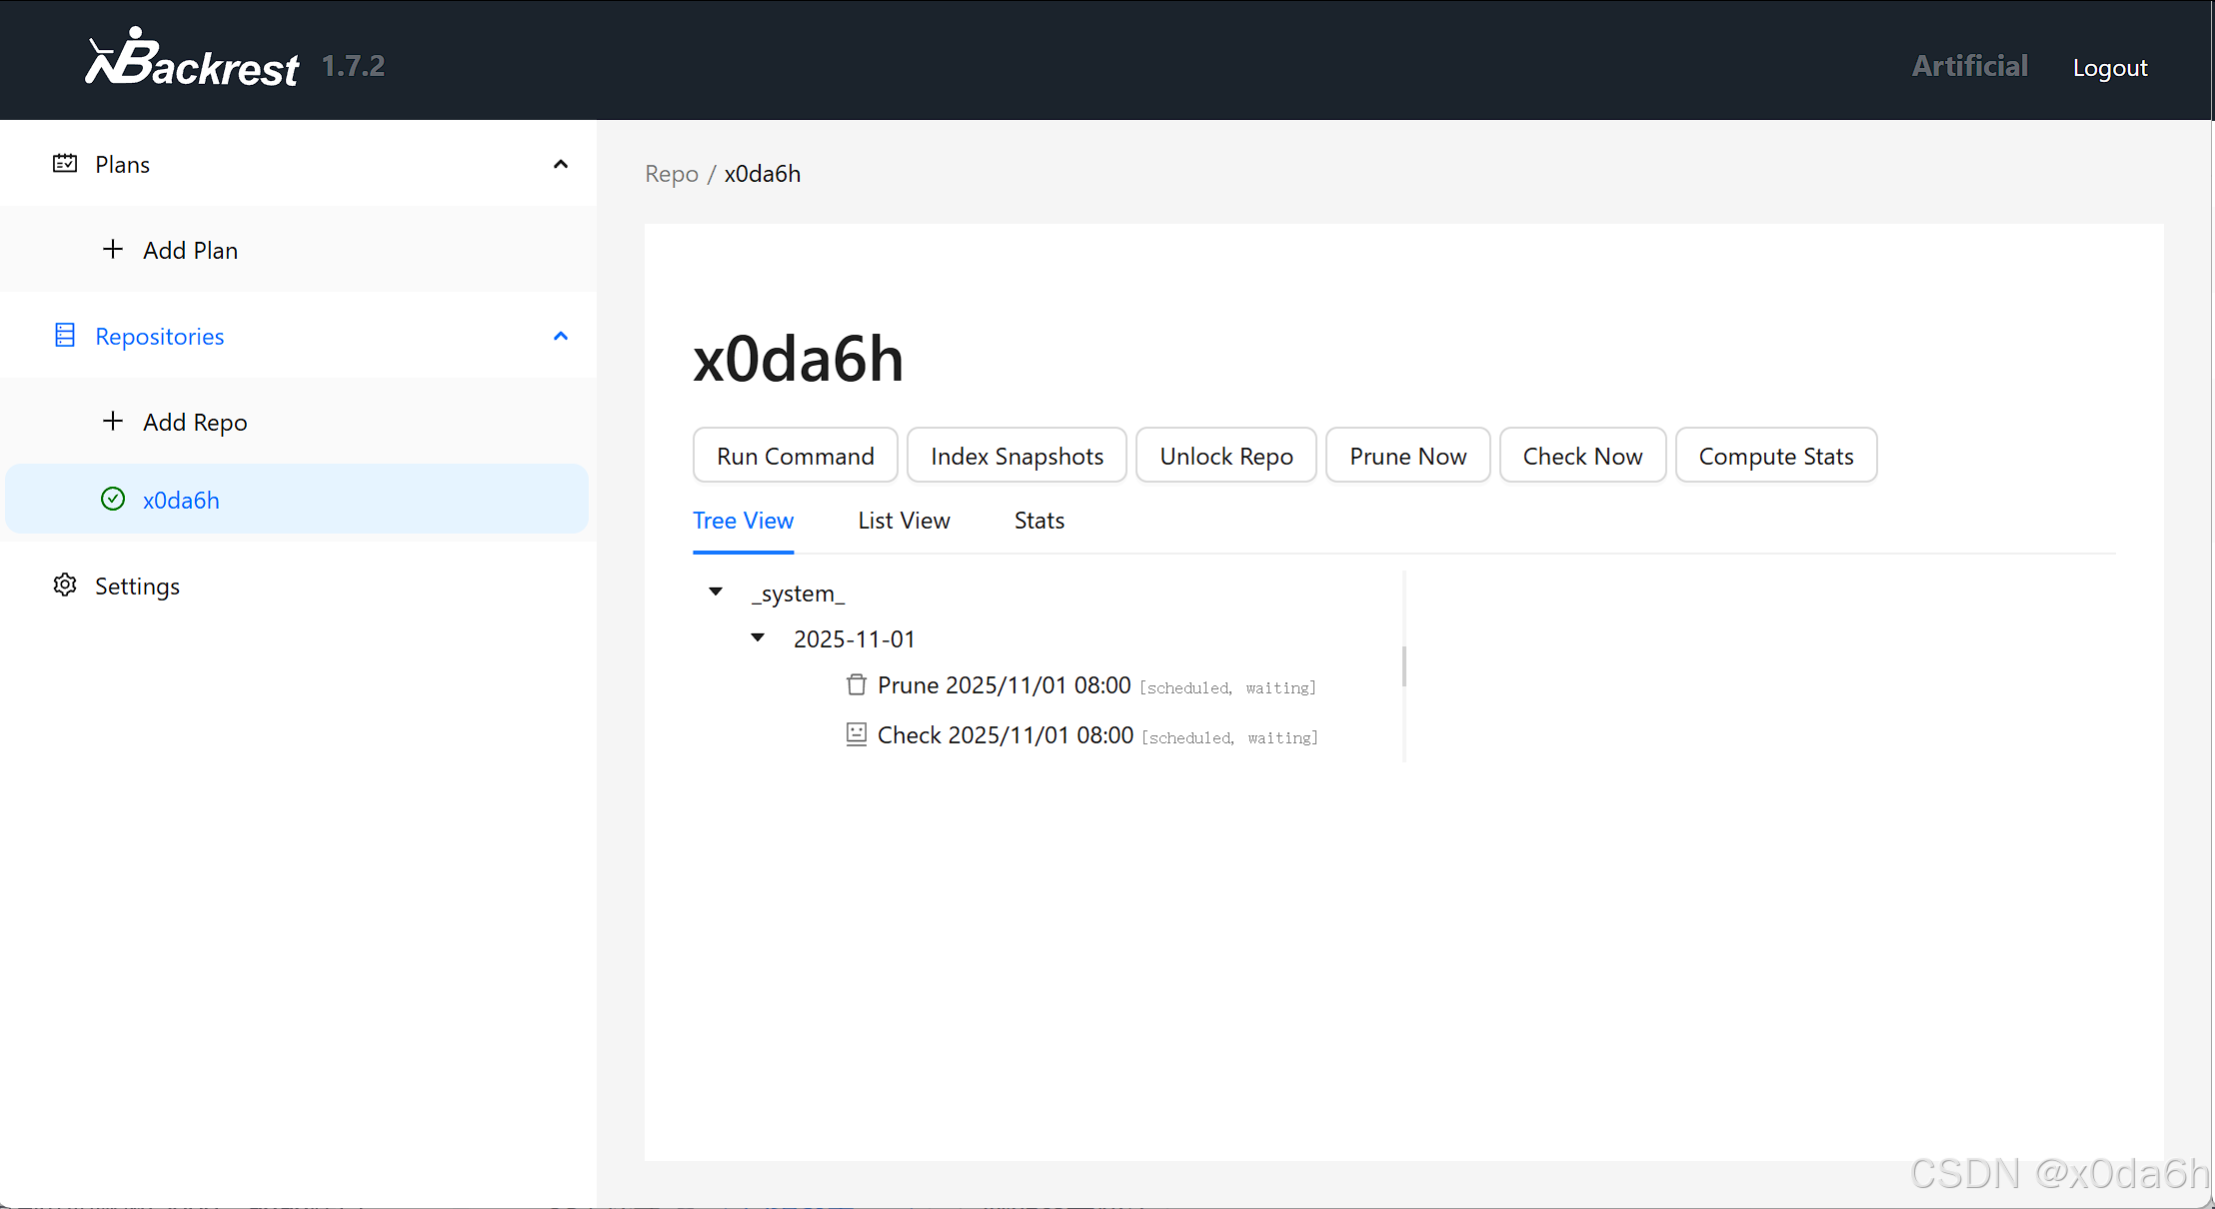Click the trash icon beside the Prune operation
This screenshot has height=1209, width=2215.
coord(857,685)
